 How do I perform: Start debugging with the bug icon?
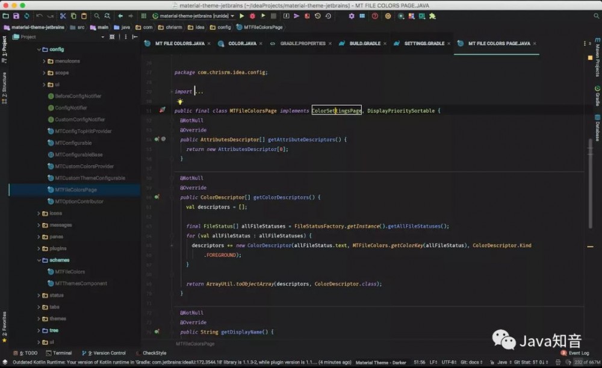[x=252, y=16]
